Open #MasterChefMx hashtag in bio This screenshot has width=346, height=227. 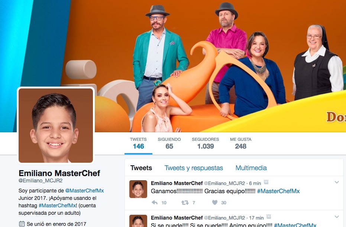point(57,205)
